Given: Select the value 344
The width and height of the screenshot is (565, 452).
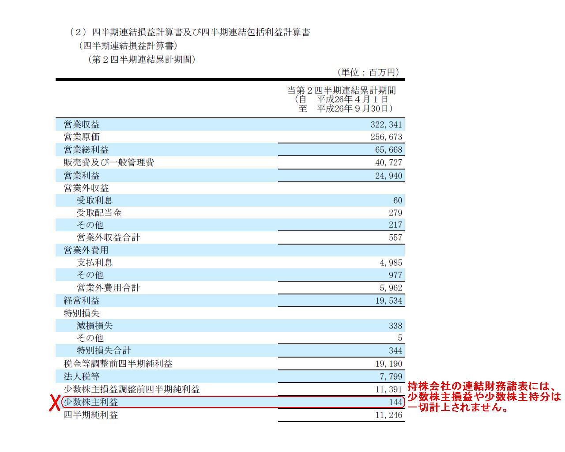Looking at the screenshot, I should pyautogui.click(x=395, y=350).
